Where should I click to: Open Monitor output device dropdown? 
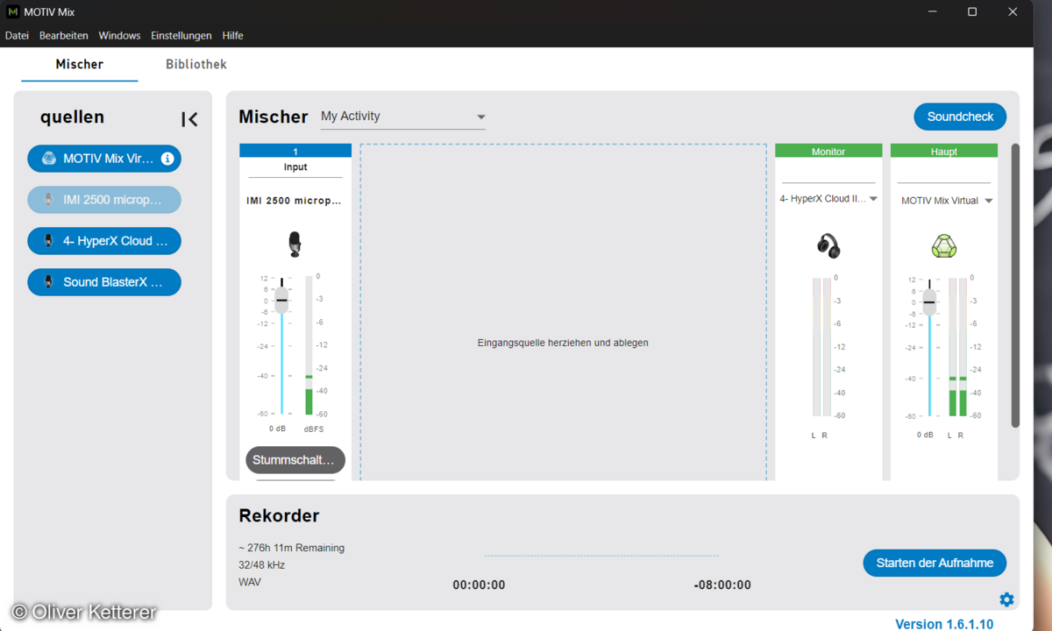(x=828, y=199)
